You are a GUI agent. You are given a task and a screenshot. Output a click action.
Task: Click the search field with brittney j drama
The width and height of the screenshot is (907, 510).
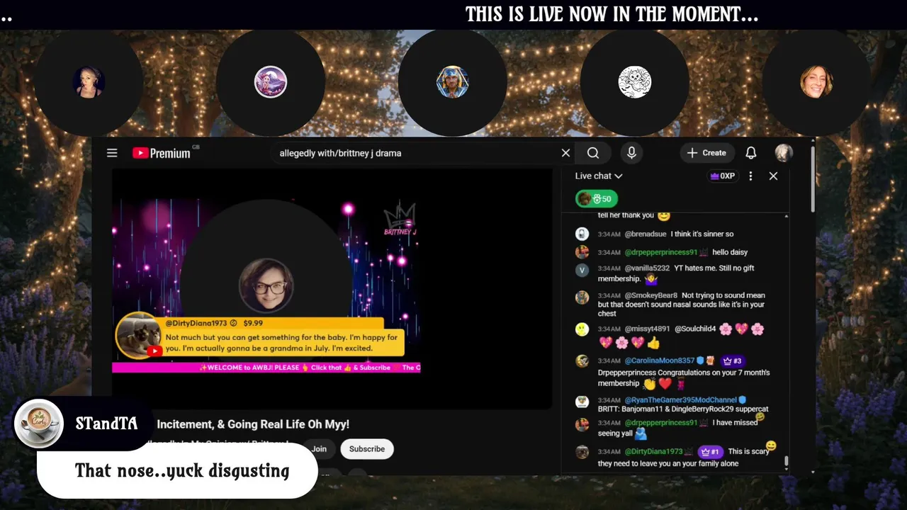(x=415, y=153)
